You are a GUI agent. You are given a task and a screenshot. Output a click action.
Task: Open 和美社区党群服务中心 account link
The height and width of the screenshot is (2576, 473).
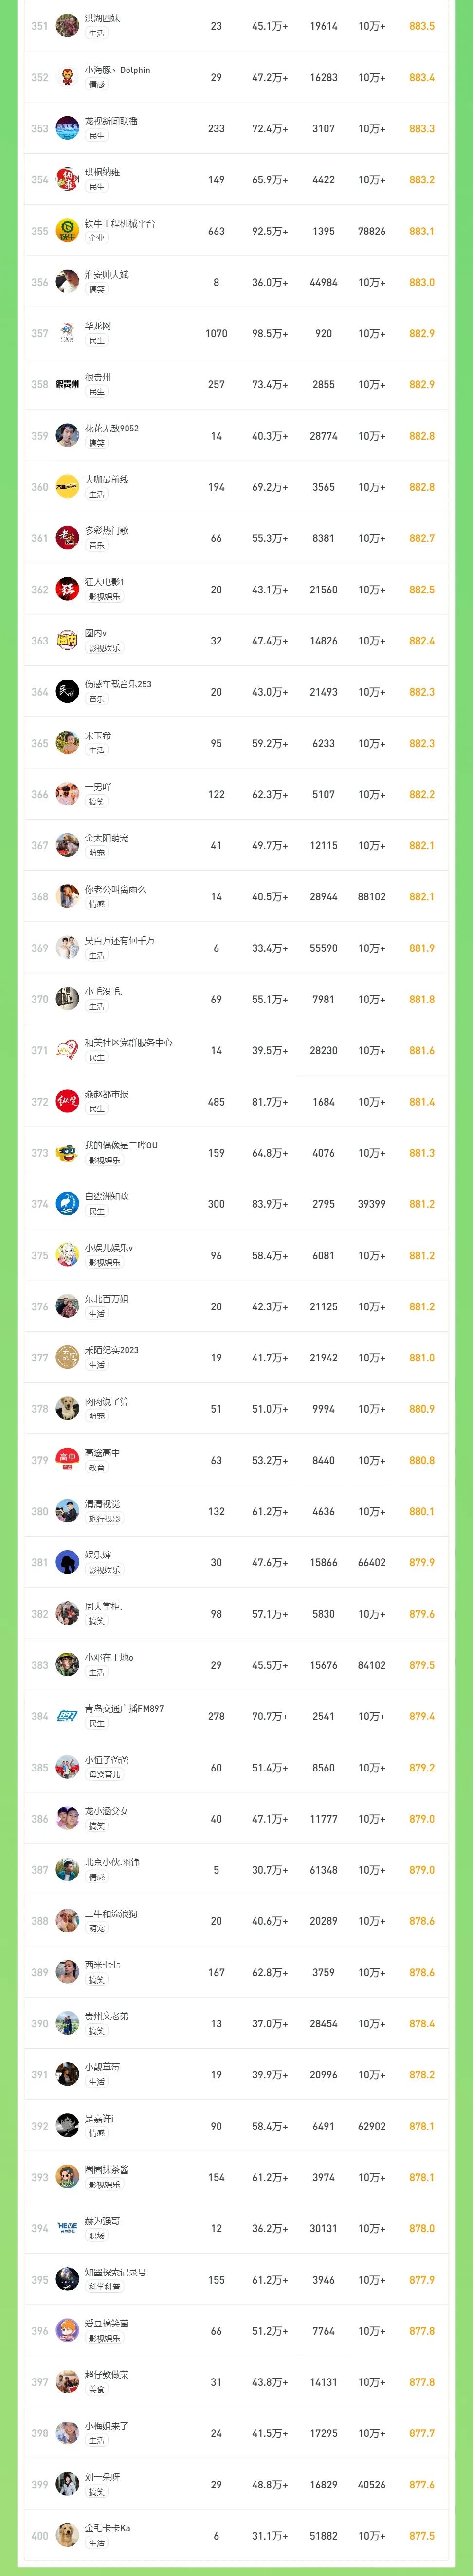tap(128, 1043)
